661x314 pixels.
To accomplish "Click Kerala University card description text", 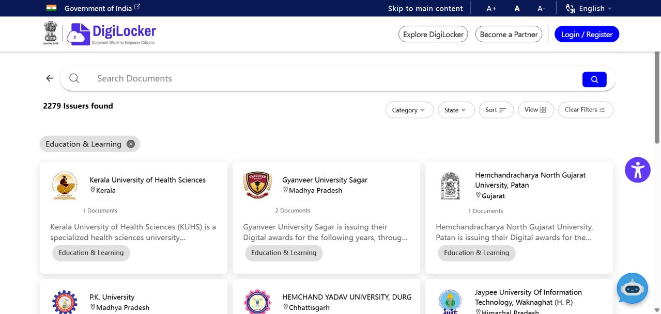I will click(133, 232).
